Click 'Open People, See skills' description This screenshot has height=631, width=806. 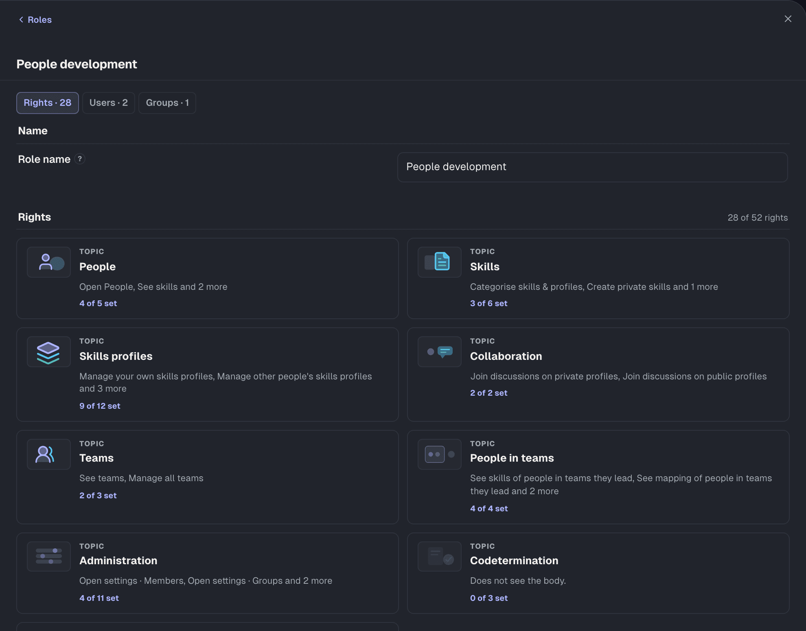click(x=153, y=287)
